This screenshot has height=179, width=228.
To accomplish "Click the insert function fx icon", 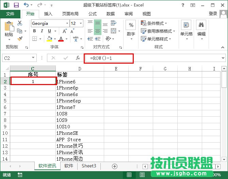I will [78, 58].
